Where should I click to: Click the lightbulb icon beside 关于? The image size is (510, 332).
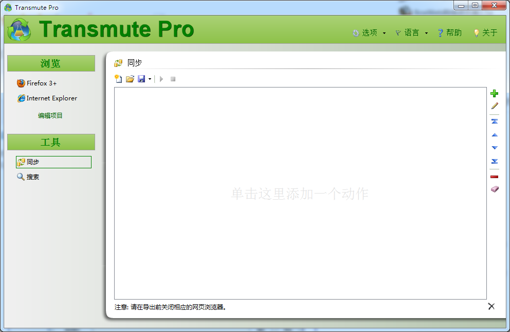click(x=477, y=33)
